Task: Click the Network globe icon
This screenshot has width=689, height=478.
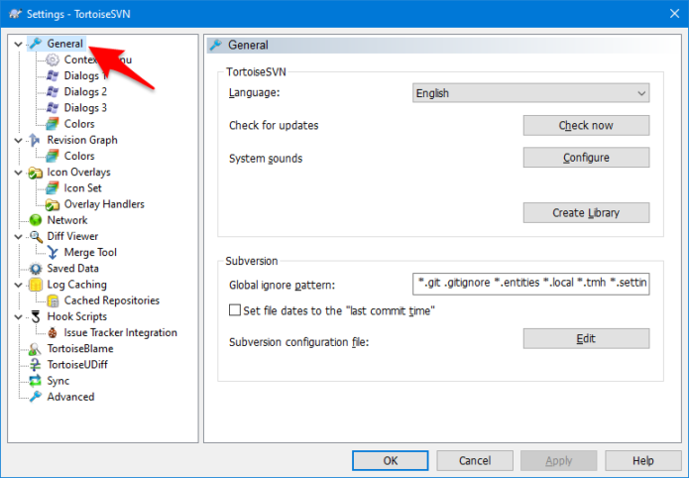Action: [36, 220]
